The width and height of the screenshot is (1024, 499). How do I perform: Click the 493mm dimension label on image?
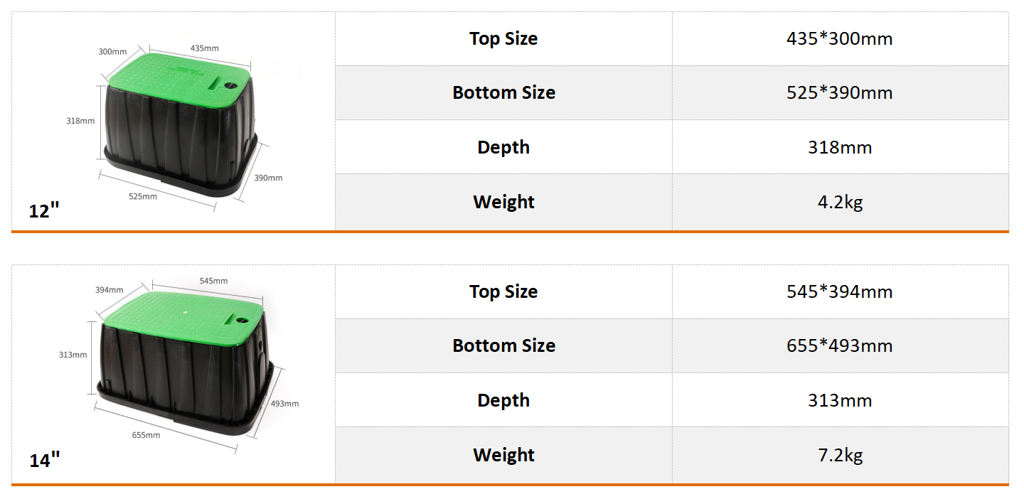click(284, 404)
